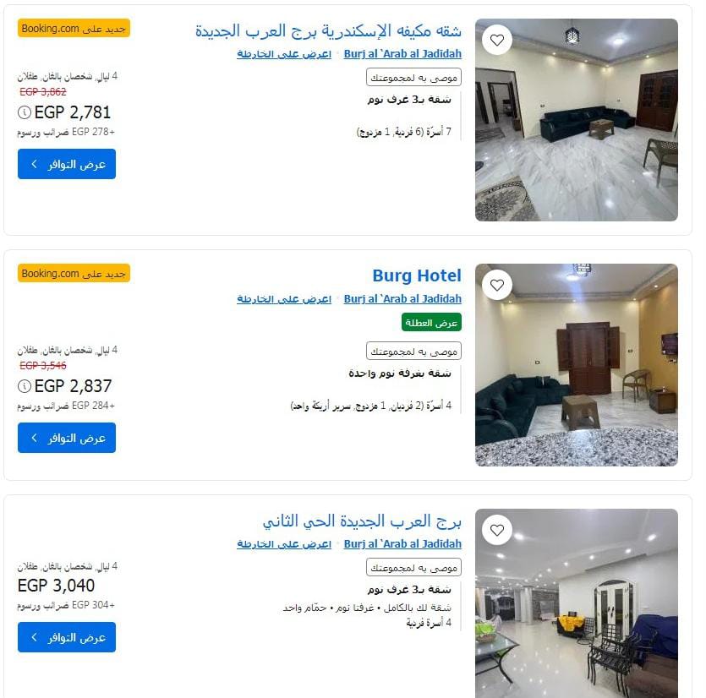Click info icon beside EGP 2,781 price

coord(24,112)
